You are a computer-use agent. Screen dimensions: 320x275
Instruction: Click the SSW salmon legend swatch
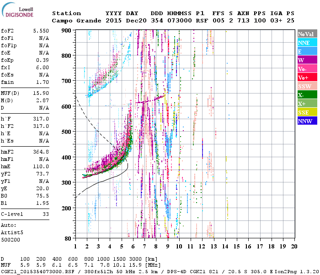(307, 86)
